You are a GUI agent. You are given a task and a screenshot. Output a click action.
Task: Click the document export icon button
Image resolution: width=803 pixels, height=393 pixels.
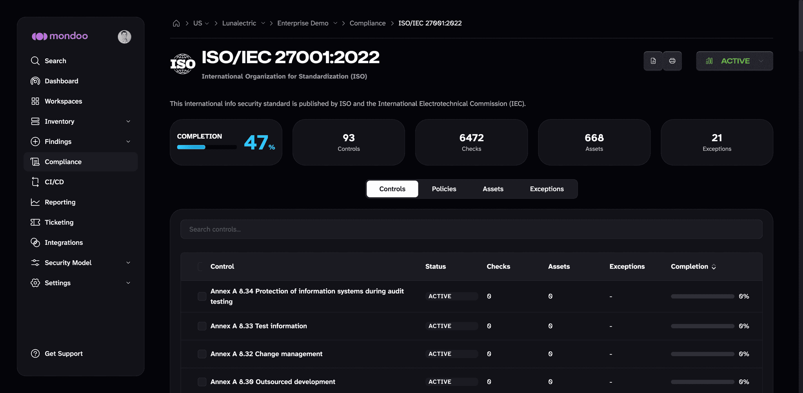(x=653, y=61)
